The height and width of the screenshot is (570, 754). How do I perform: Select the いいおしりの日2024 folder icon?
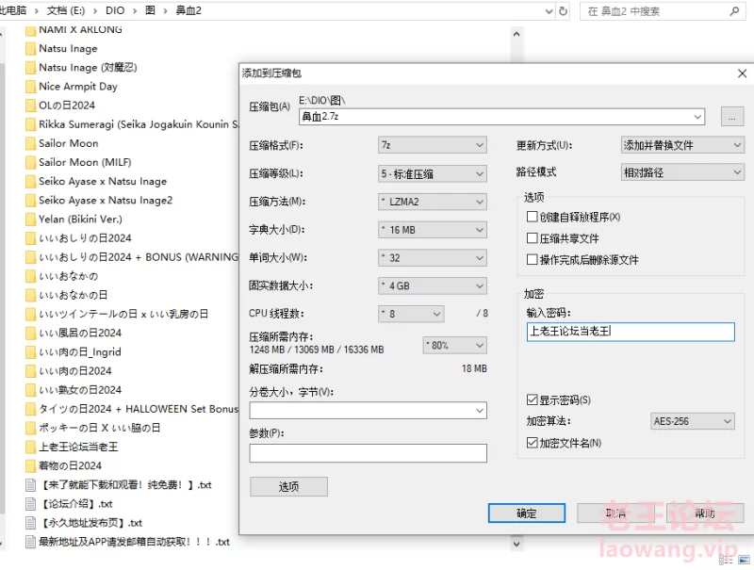pos(30,238)
